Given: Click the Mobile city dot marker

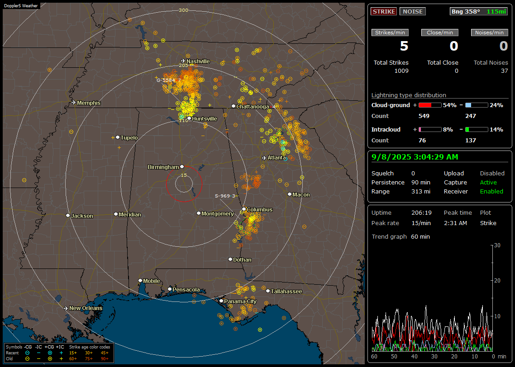Looking at the screenshot, I should 140,280.
